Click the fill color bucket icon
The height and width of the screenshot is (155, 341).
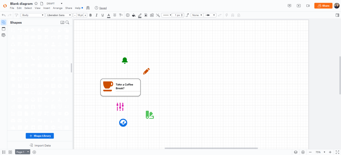pos(134,15)
